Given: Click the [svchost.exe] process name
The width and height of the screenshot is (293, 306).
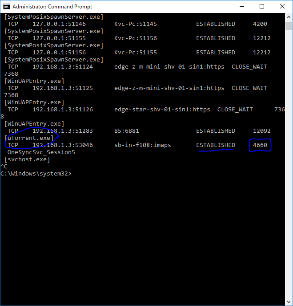Looking at the screenshot, I should point(27,159).
